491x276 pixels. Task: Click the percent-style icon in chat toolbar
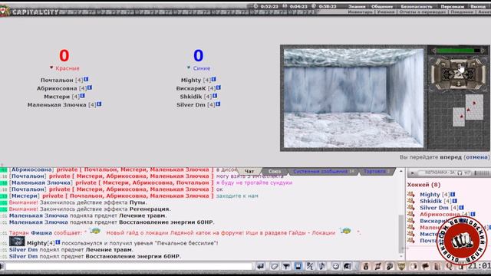310,266
